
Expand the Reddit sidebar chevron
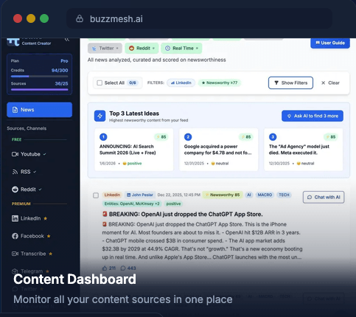pyautogui.click(x=40, y=189)
